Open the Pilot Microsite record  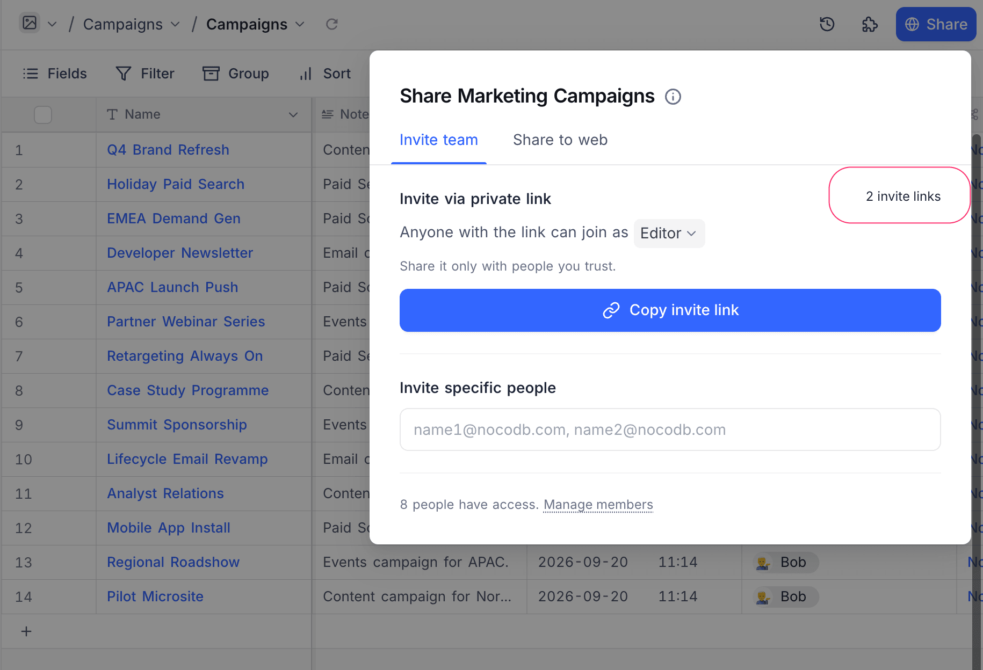coord(155,596)
